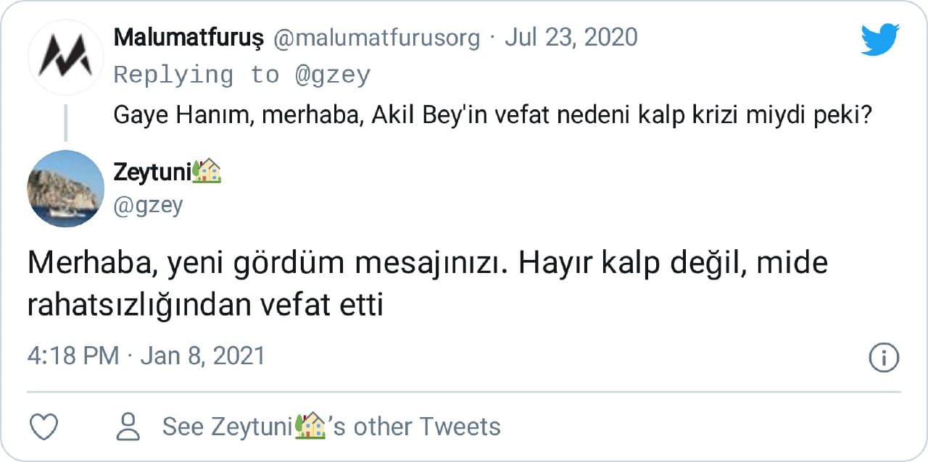928x462 pixels.
Task: Click the house emoji in the footer link
Action: coord(312,426)
